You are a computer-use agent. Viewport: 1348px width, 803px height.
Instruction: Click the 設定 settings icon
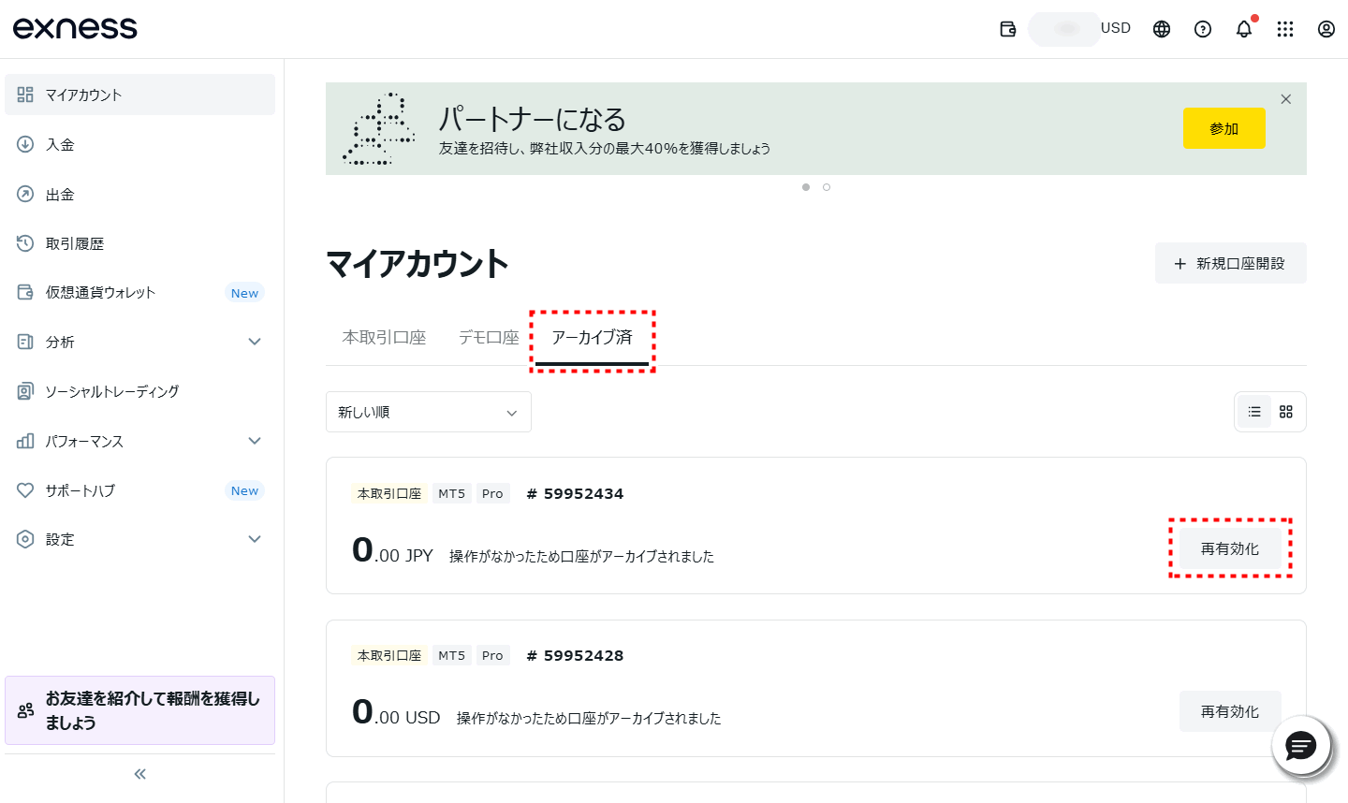click(25, 539)
